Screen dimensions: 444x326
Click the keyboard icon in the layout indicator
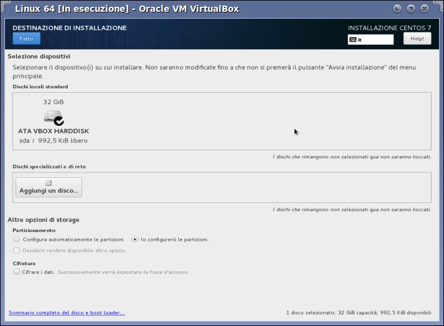tap(353, 40)
